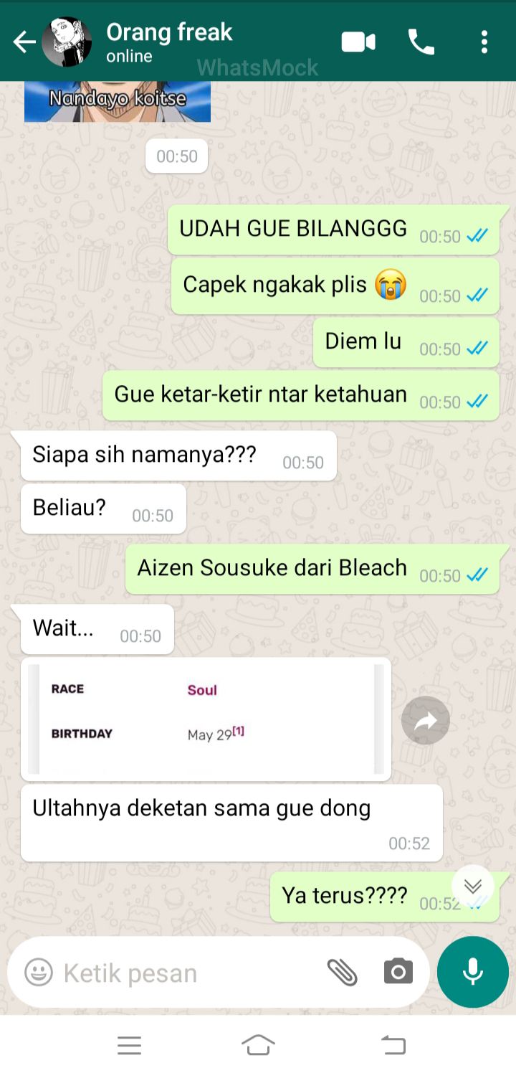Viewport: 516px width, 1073px height.
Task: Tap the Orang freak contact name
Action: point(169,32)
